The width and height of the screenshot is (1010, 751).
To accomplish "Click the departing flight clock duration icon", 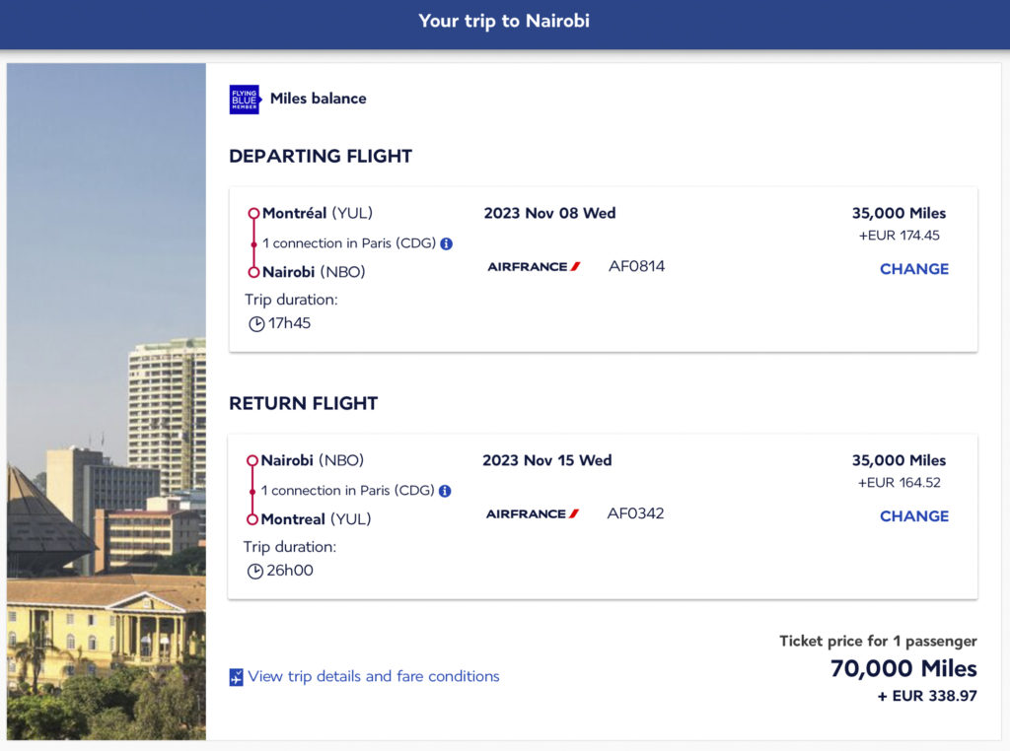I will click(x=256, y=323).
